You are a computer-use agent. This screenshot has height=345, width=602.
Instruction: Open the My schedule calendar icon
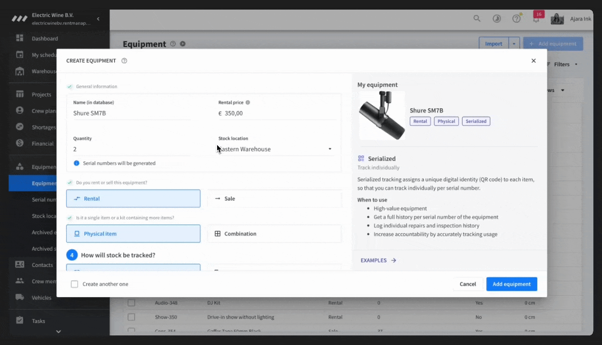[x=20, y=55]
